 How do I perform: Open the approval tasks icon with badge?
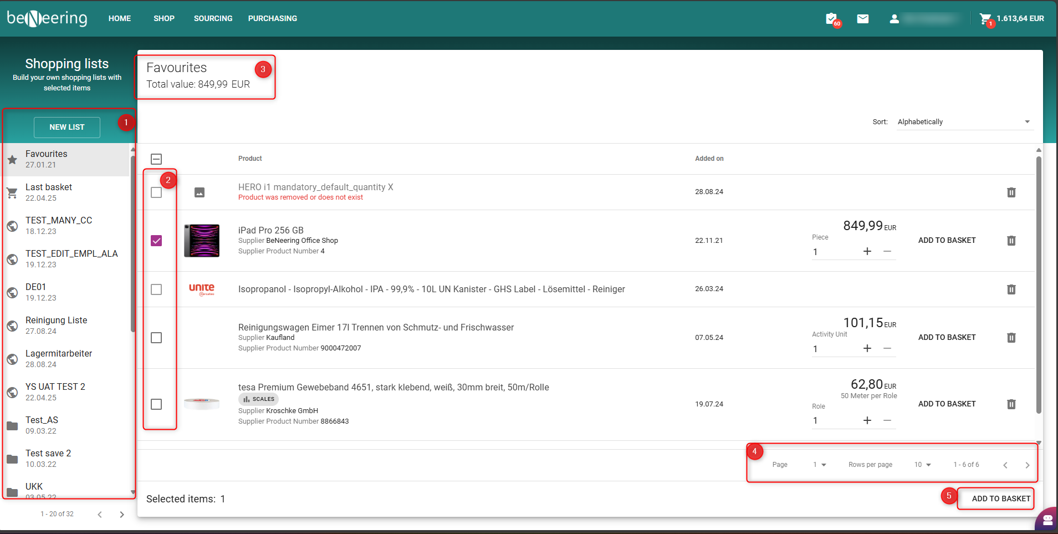(x=831, y=19)
